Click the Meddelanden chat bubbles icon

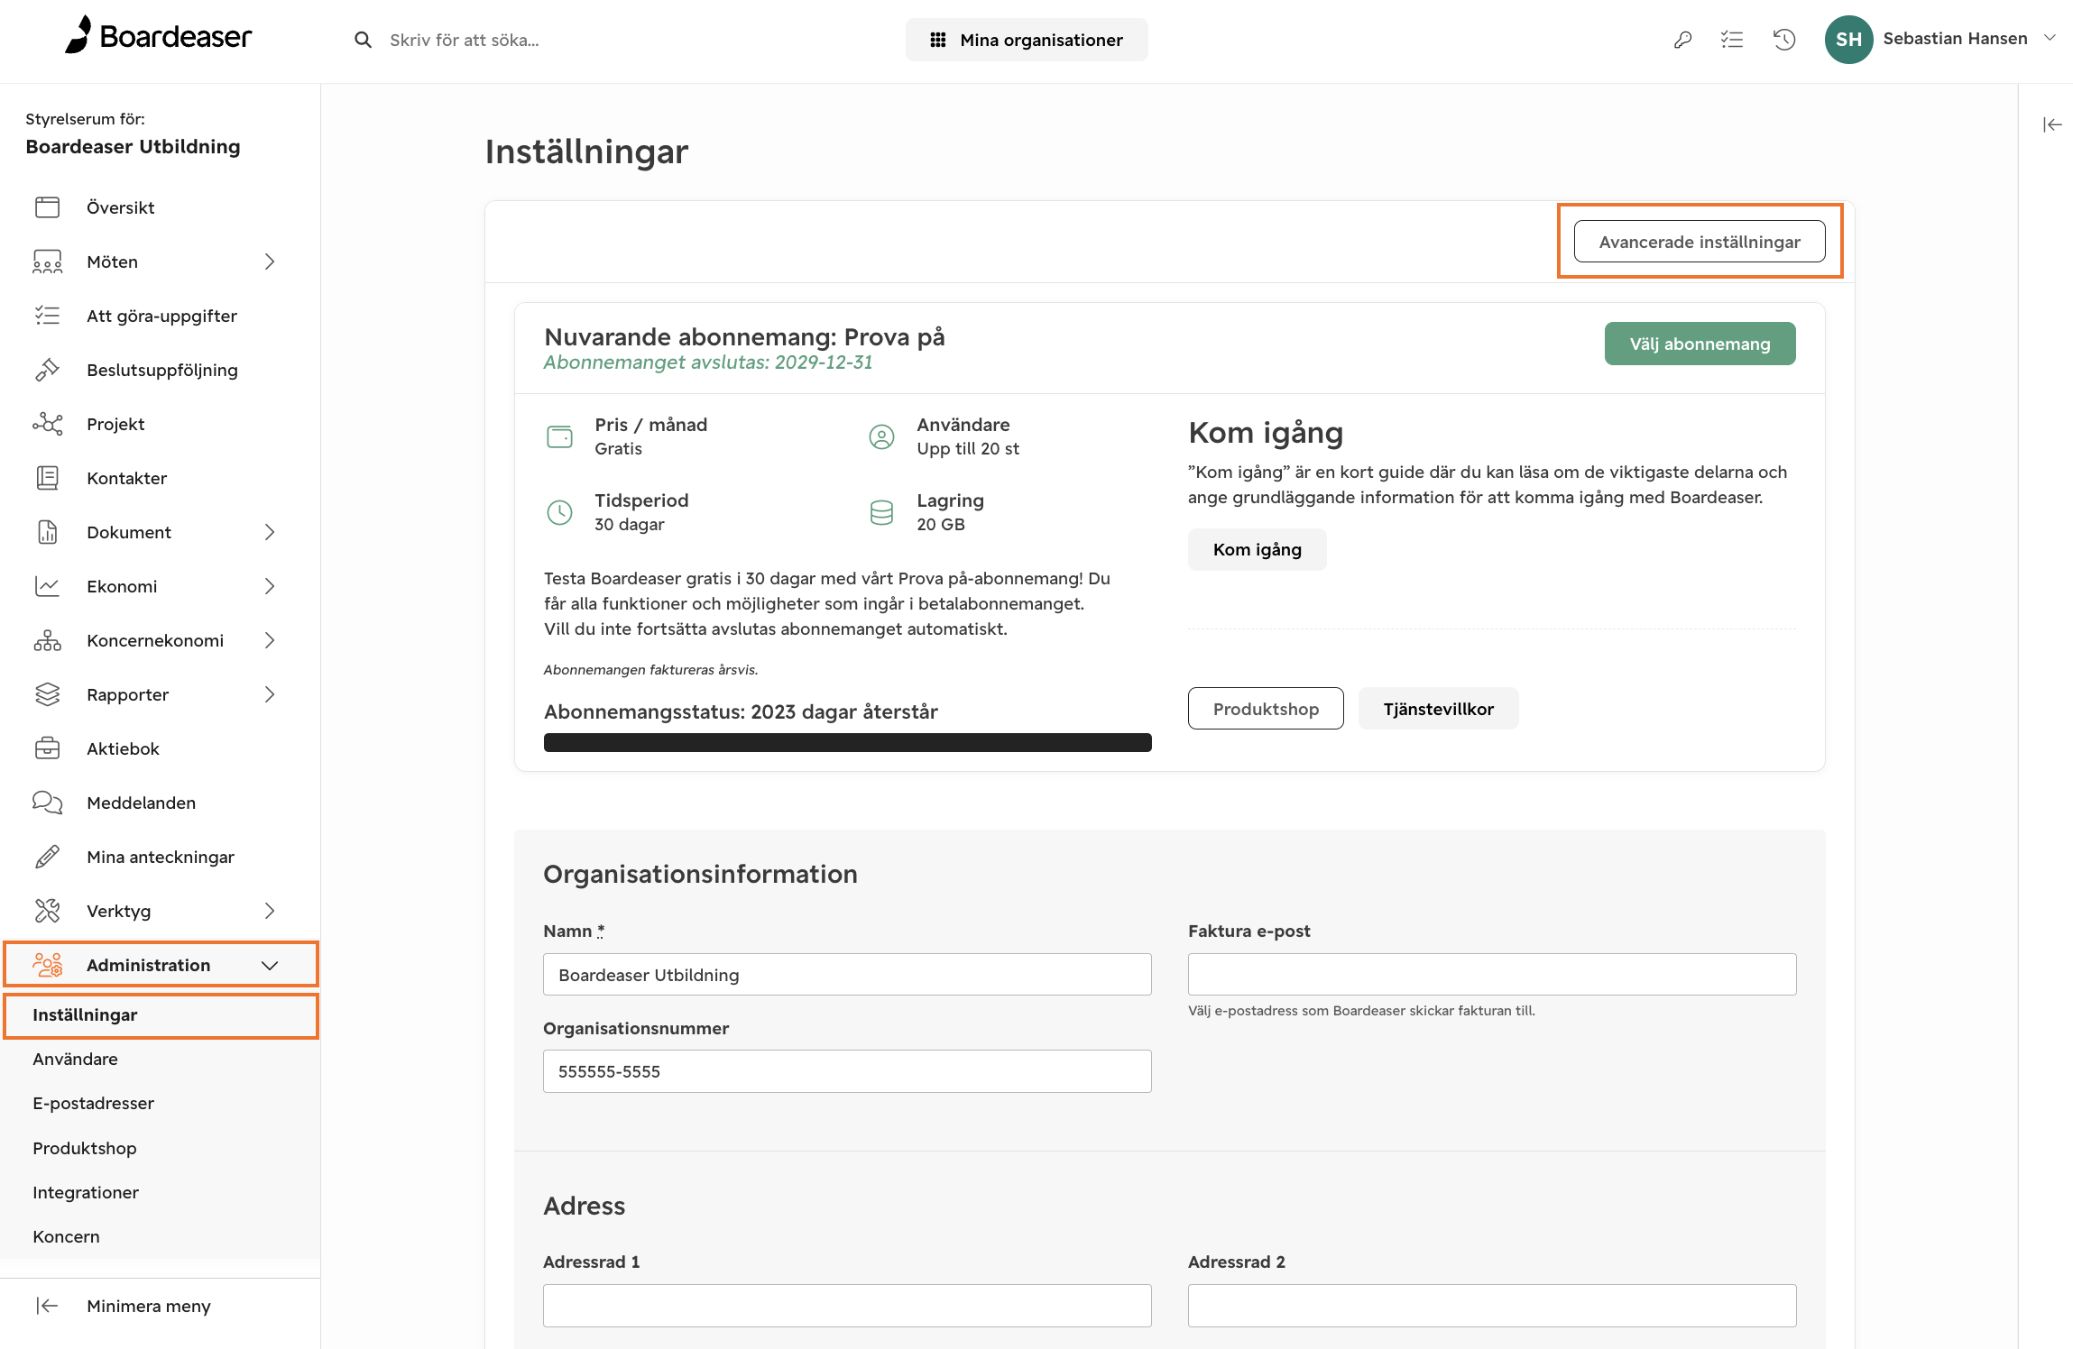click(48, 803)
